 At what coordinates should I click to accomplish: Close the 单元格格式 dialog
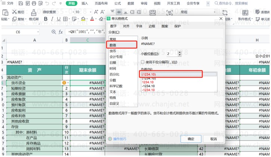point(221,18)
